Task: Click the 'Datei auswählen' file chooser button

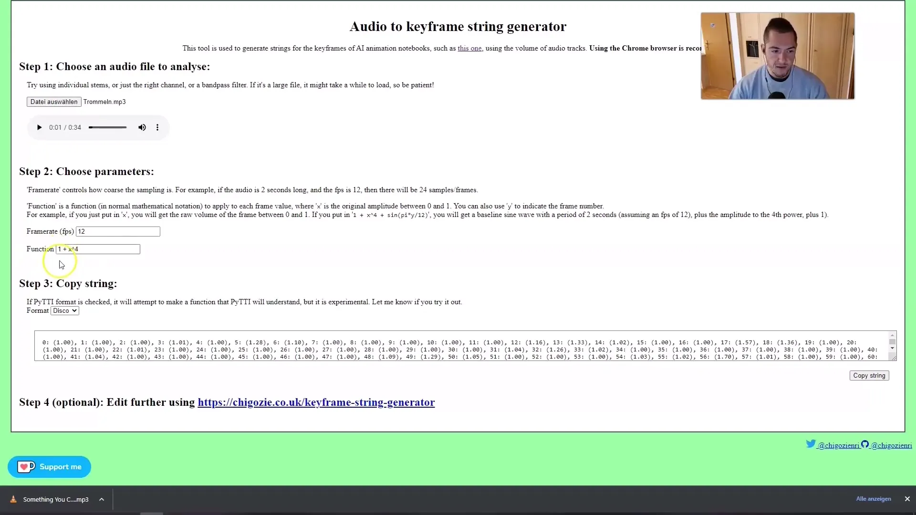Action: pyautogui.click(x=53, y=101)
